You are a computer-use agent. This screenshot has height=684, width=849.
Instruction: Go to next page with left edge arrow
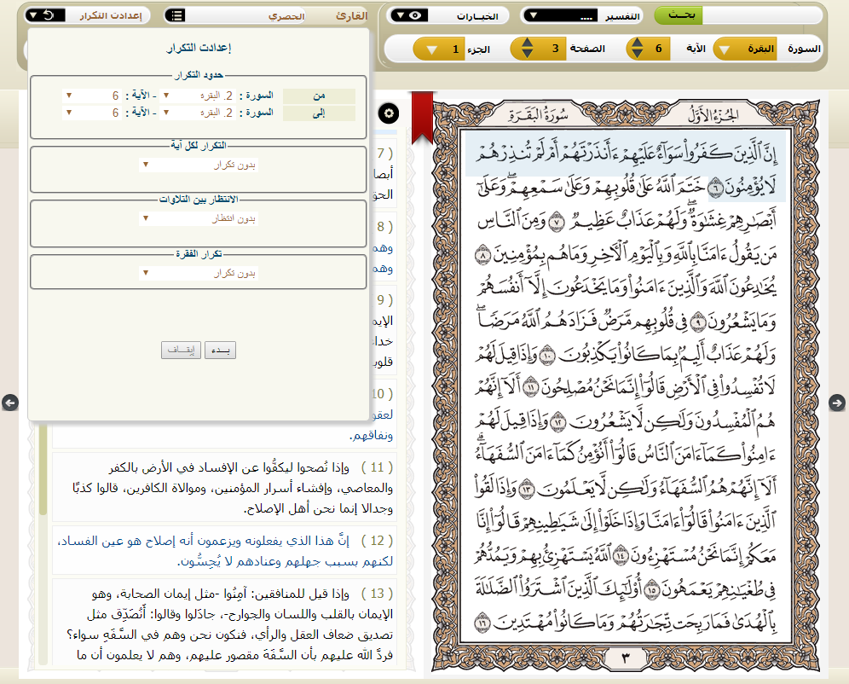[10, 402]
